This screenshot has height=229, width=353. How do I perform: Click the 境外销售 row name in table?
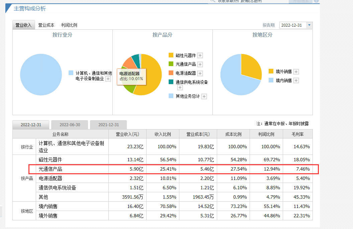48,216
